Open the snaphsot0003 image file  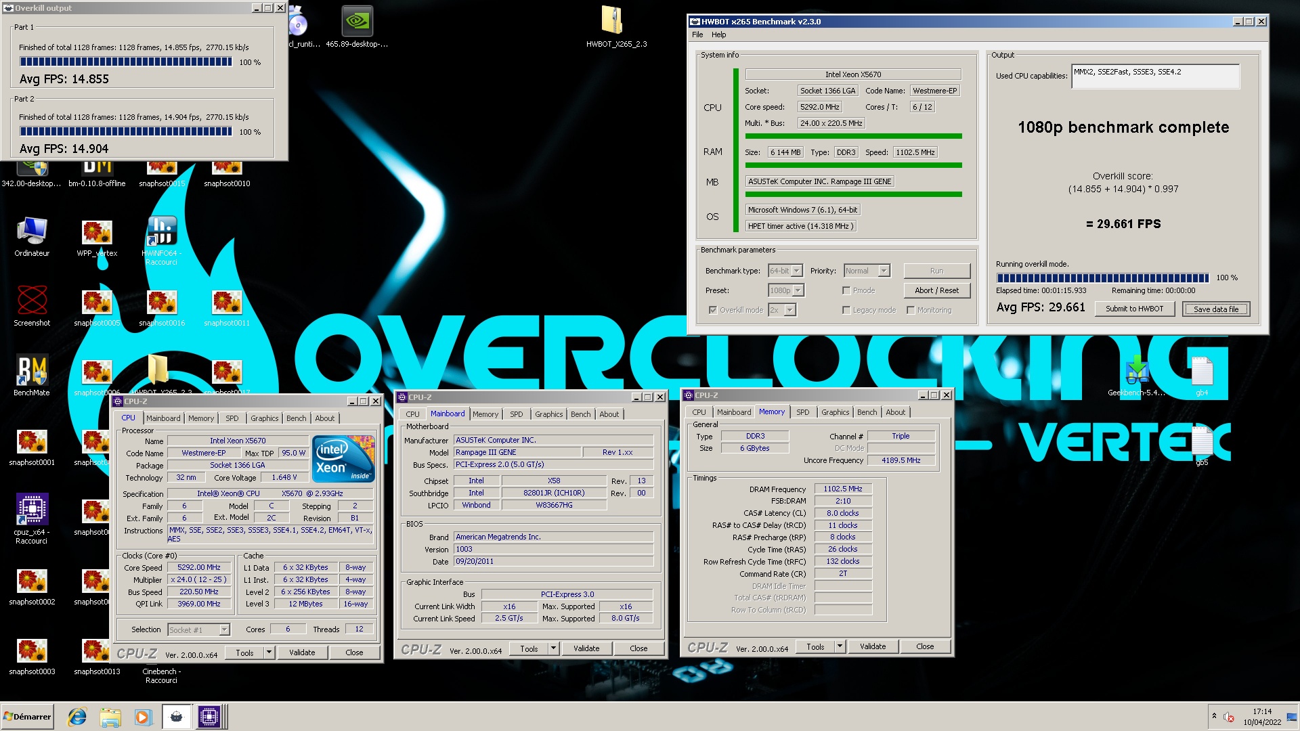pos(32,656)
